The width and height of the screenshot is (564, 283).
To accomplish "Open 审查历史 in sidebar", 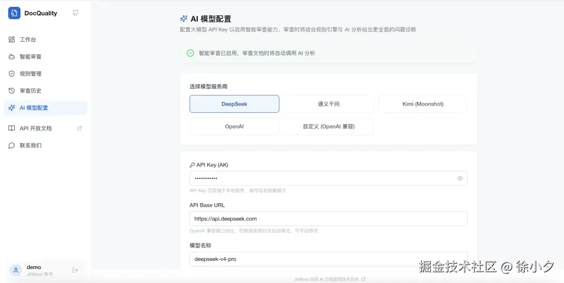I will 45,91.
